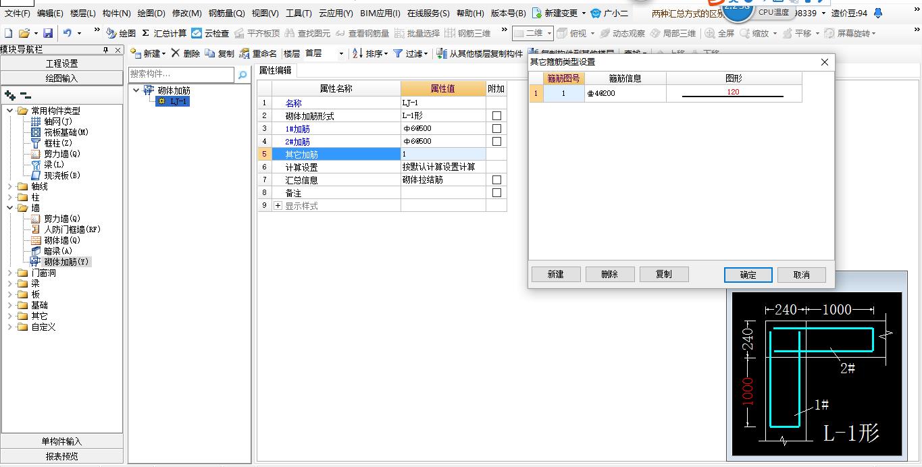
Task: Click the new file icon in toolbar
Action: (8, 33)
